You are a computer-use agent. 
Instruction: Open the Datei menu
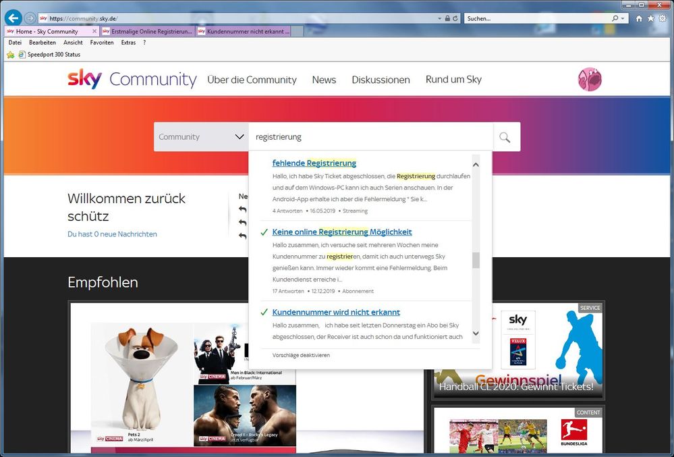[x=15, y=43]
